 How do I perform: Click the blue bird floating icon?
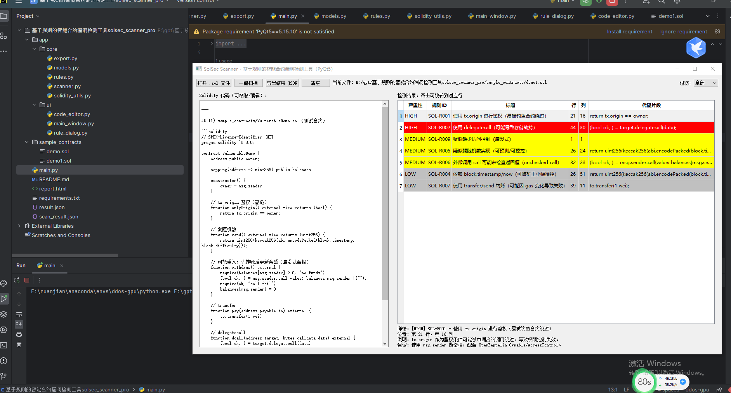click(696, 48)
